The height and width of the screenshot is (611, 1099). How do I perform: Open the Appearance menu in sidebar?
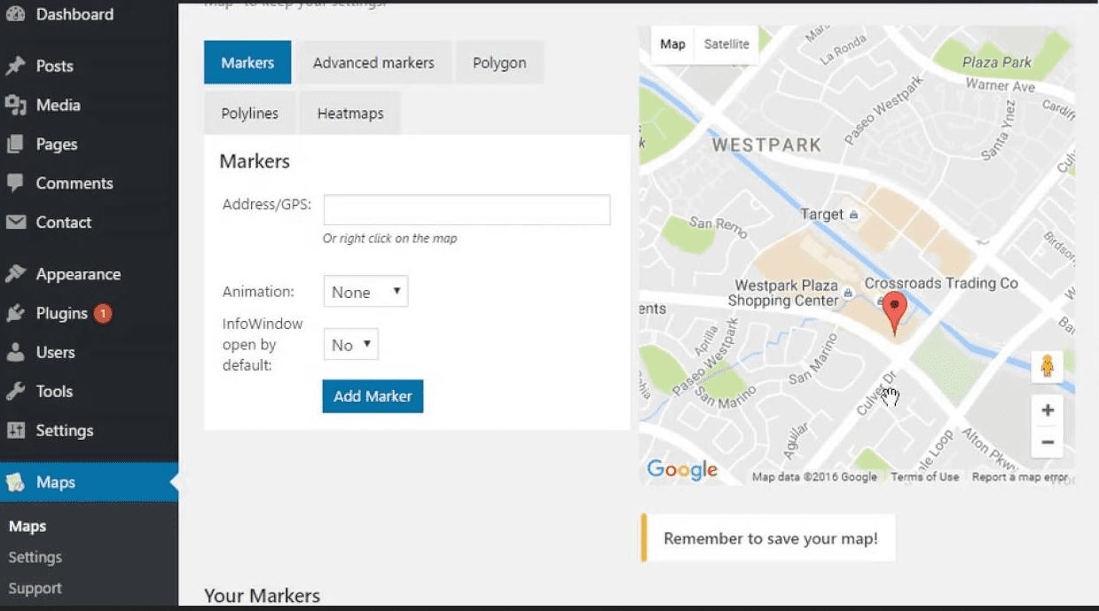click(x=78, y=274)
